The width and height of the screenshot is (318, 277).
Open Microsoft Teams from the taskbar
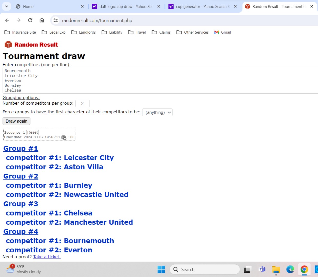[x=262, y=270]
